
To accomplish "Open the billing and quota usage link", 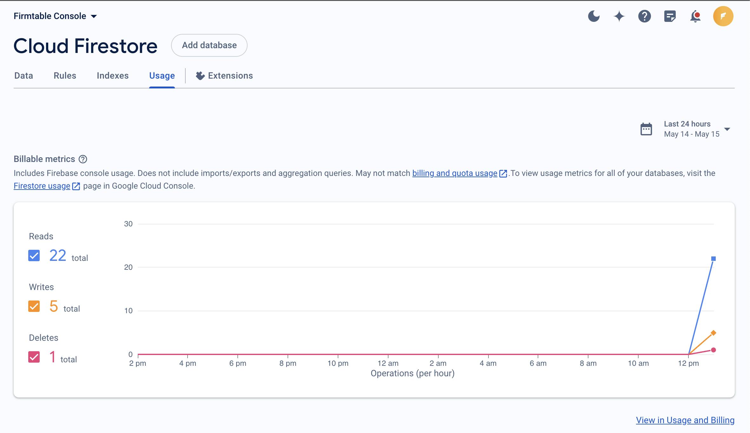I will 455,173.
